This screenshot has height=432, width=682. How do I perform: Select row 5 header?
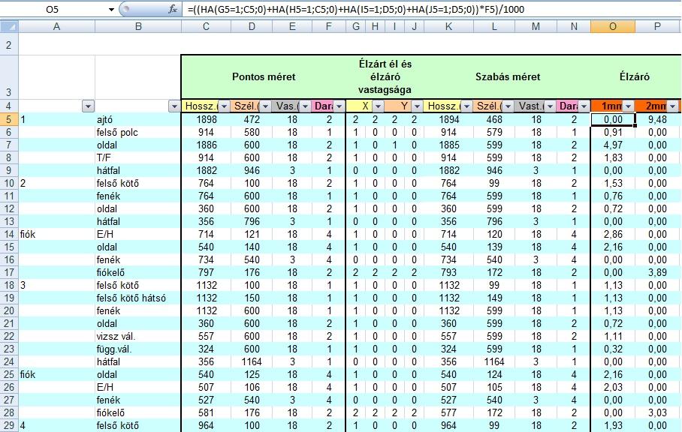coord(9,119)
